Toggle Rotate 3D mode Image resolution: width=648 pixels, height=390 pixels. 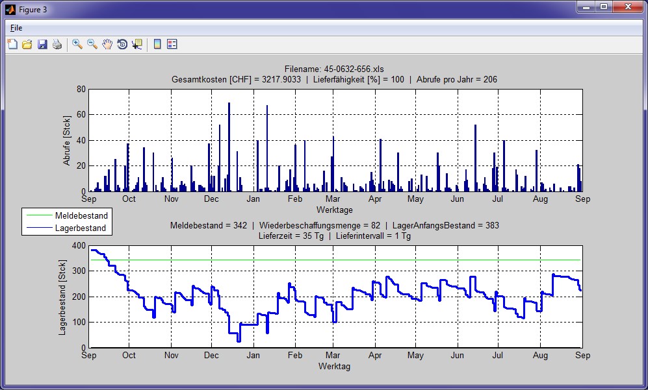pyautogui.click(x=123, y=44)
